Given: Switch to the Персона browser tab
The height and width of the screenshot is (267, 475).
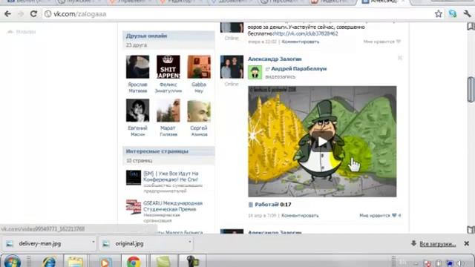Looking at the screenshot, I should tap(282, 2).
